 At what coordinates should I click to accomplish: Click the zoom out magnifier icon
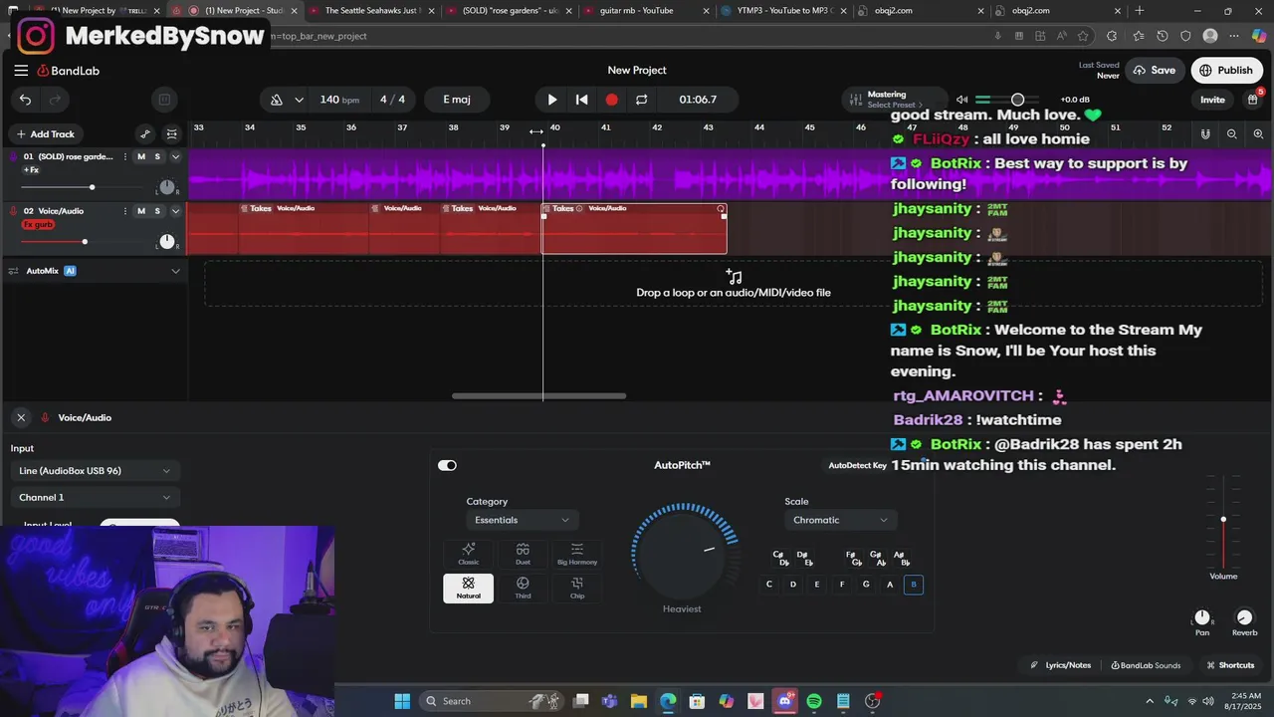tap(1232, 134)
